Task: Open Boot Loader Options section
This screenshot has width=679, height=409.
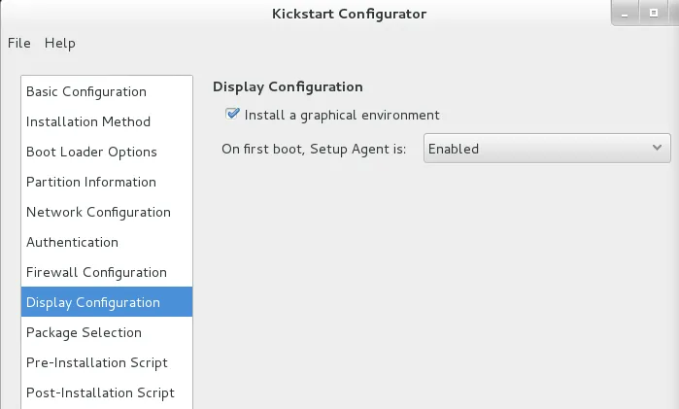Action: click(91, 152)
